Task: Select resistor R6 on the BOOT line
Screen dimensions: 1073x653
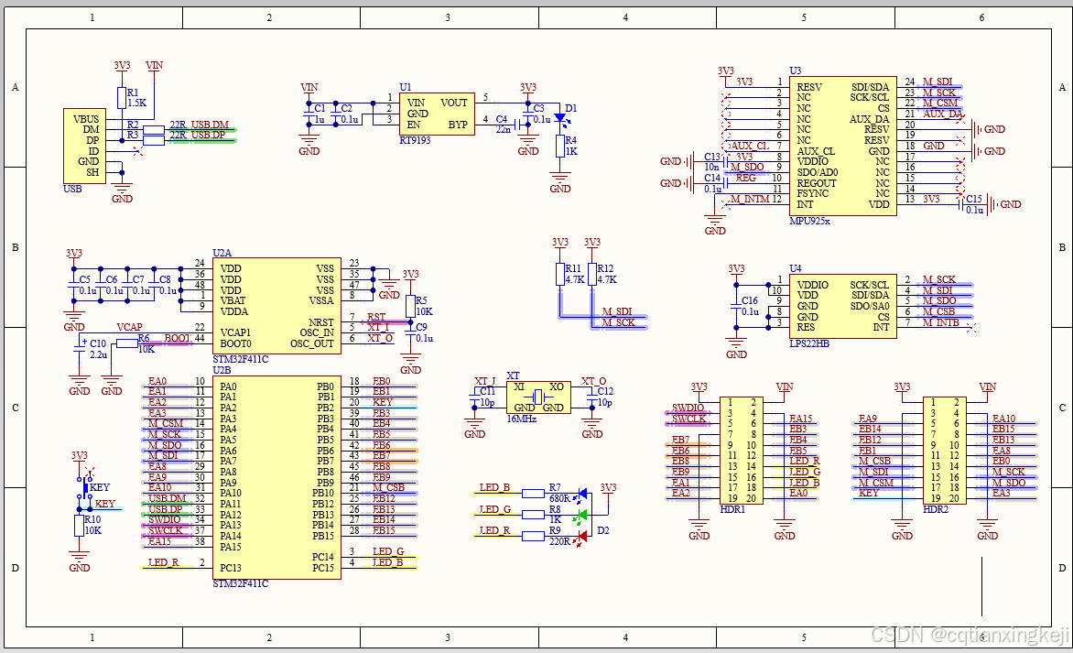Action: pyautogui.click(x=127, y=343)
